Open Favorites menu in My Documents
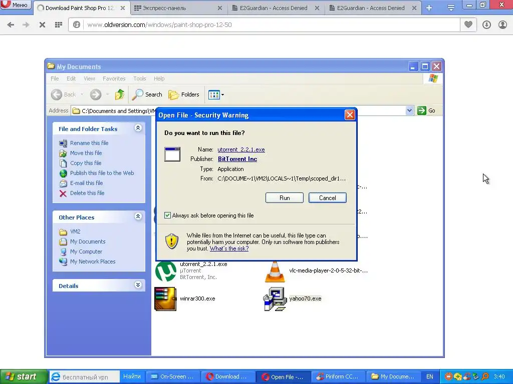This screenshot has height=384, width=513. [x=114, y=78]
